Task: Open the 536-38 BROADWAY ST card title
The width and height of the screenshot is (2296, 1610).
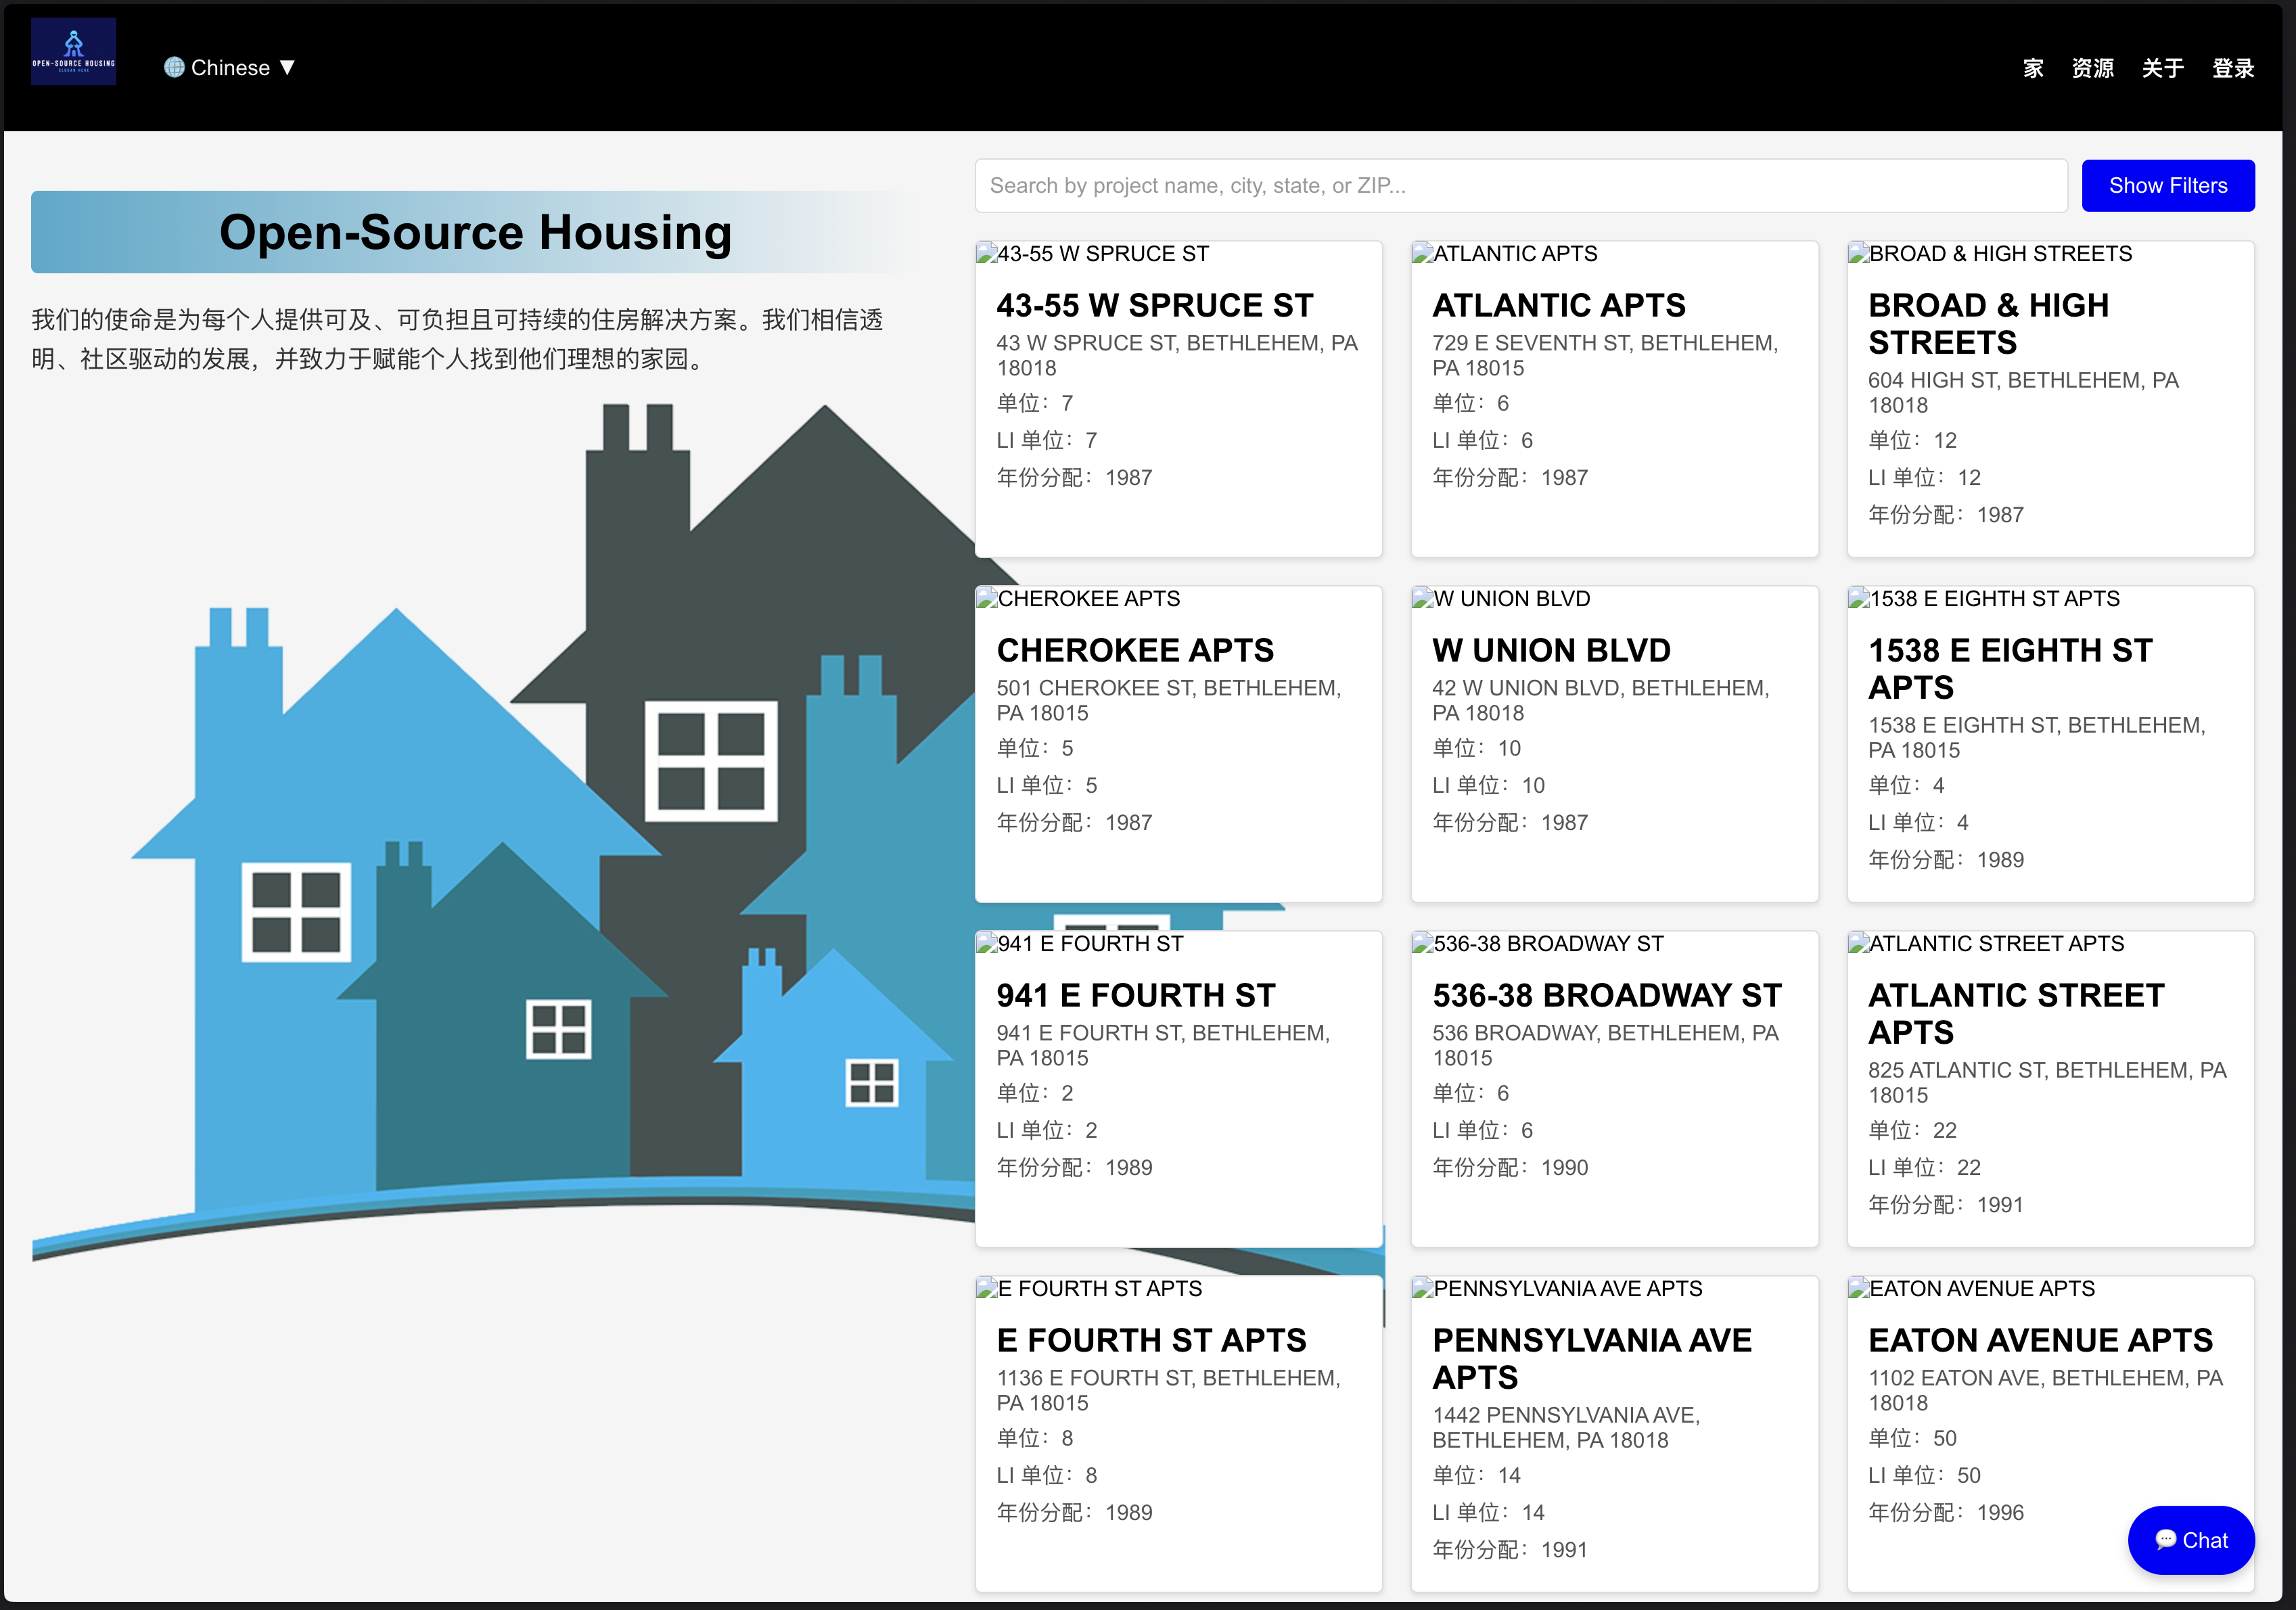Action: (1606, 995)
